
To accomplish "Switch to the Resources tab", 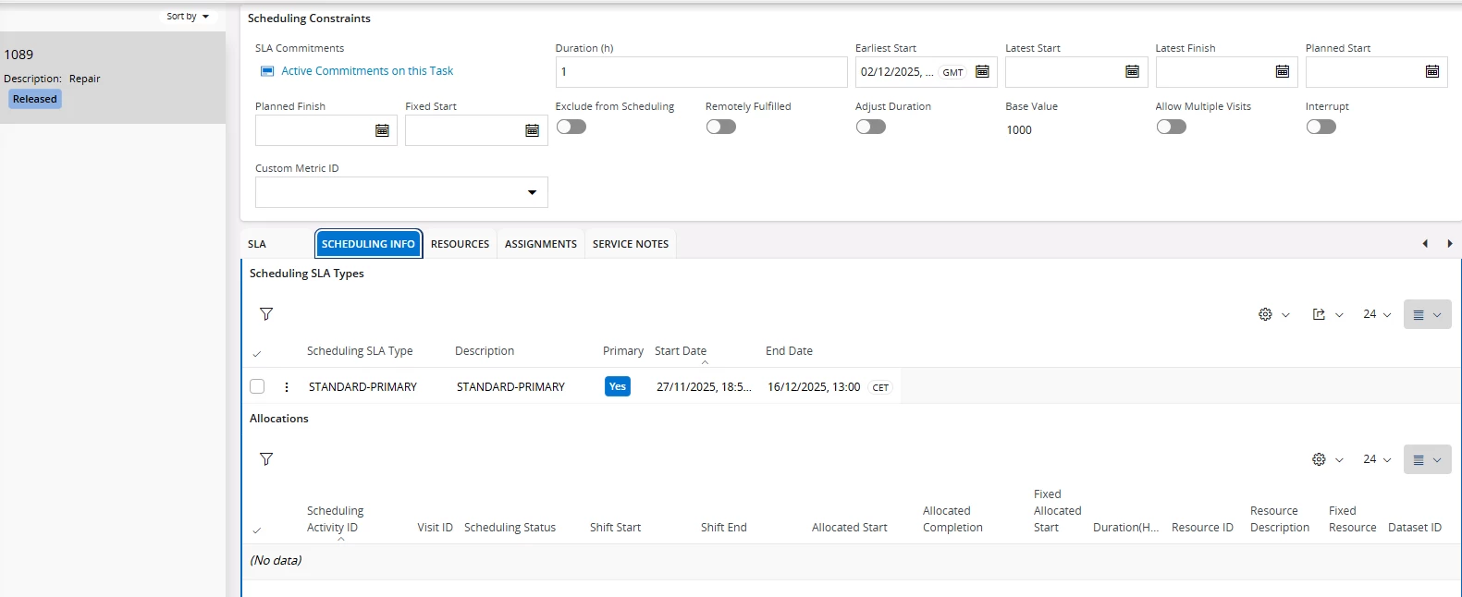I will pos(460,244).
